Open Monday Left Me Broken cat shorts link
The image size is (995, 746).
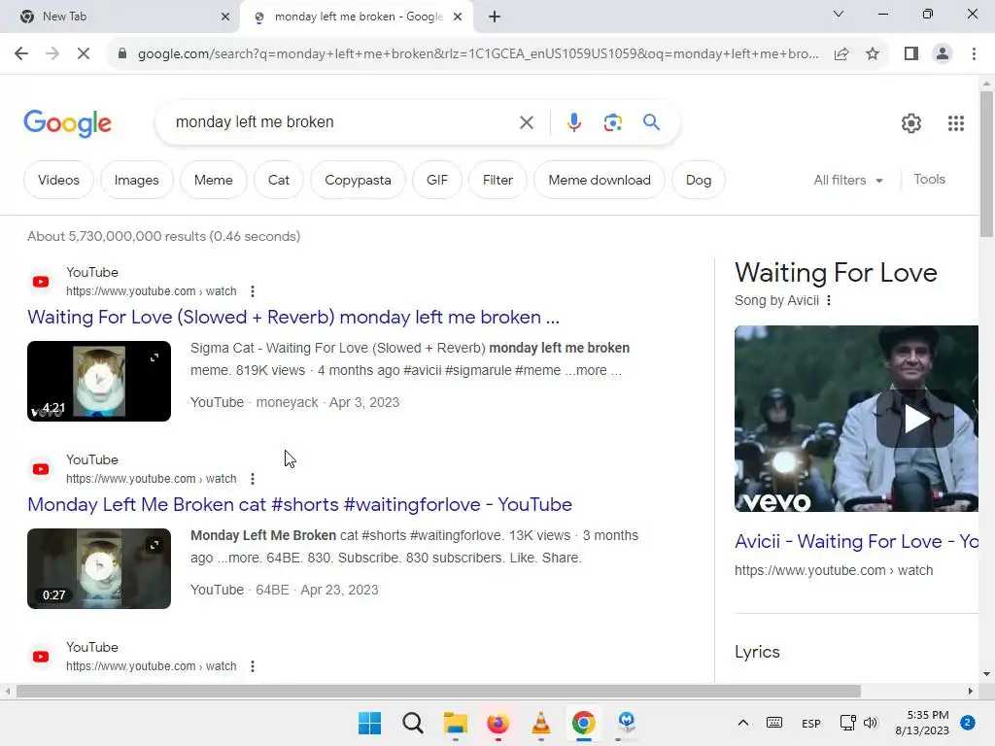299,504
